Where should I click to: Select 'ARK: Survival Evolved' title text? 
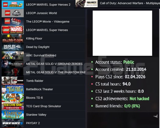[41, 55]
